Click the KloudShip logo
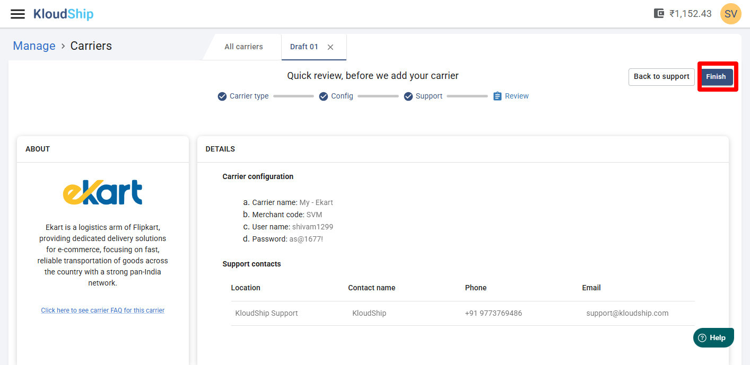The width and height of the screenshot is (750, 365). tap(63, 14)
